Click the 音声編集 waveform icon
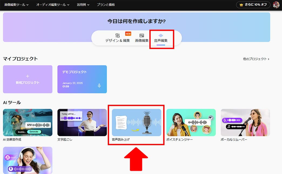282x174 pixels. click(x=161, y=36)
